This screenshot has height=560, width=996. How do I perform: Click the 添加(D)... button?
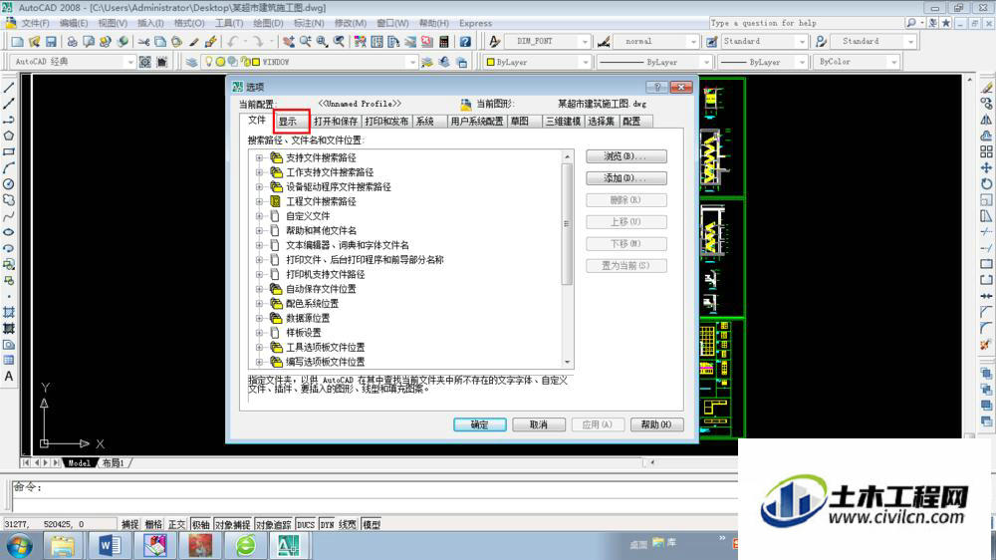point(626,178)
